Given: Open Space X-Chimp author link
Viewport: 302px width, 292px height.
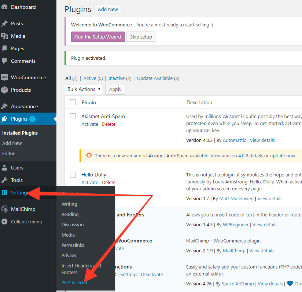Looking at the screenshot, I should [x=238, y=284].
